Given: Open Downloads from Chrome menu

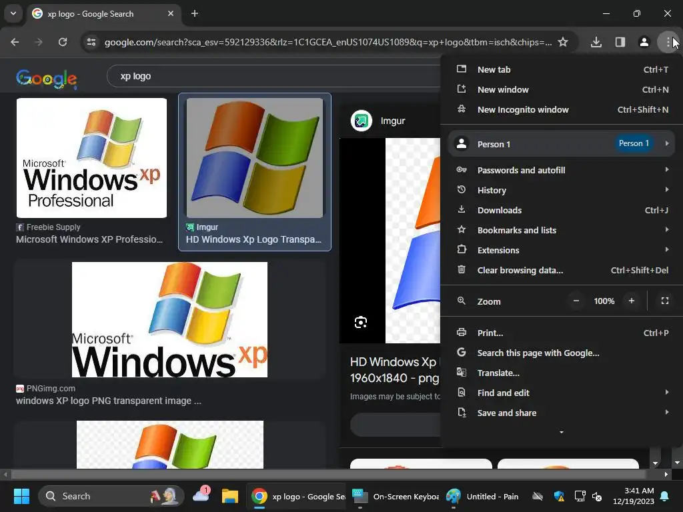Looking at the screenshot, I should point(562,210).
